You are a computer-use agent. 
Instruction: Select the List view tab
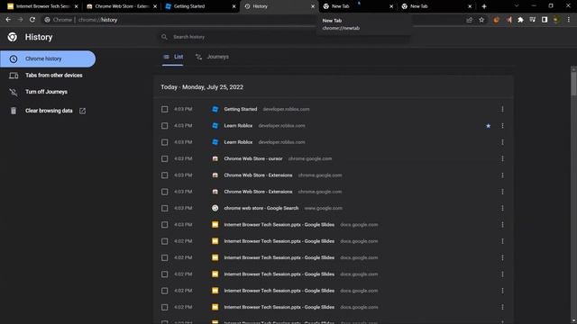[173, 57]
